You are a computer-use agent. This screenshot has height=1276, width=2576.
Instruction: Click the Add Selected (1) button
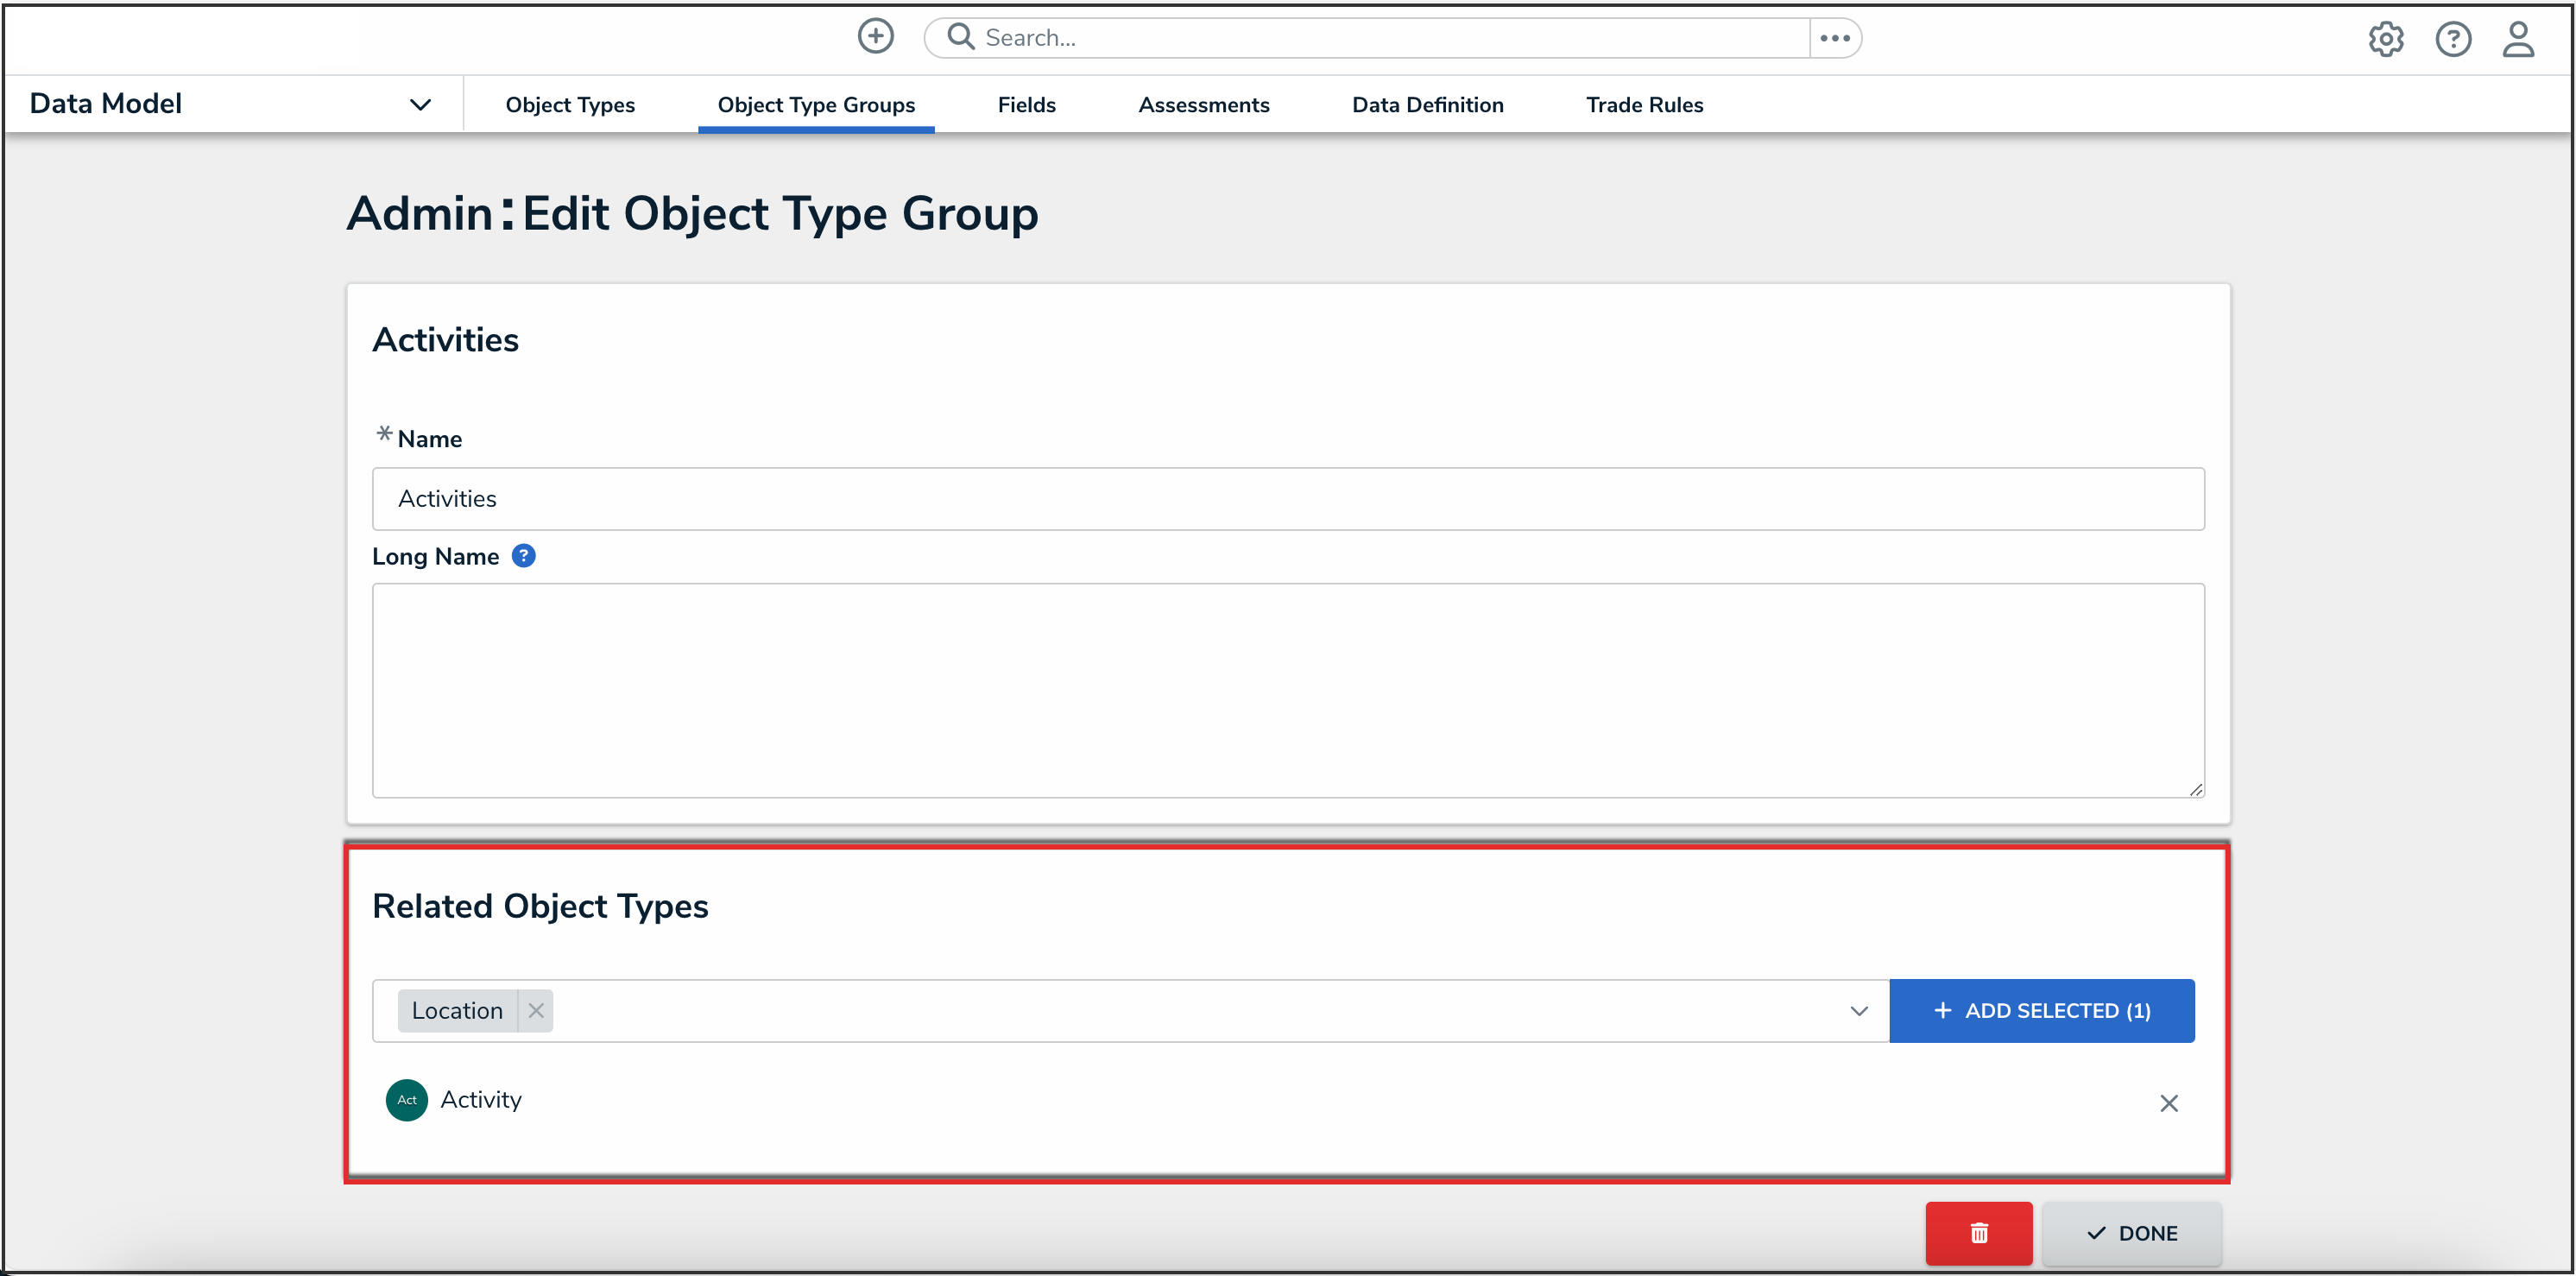pyautogui.click(x=2041, y=1010)
